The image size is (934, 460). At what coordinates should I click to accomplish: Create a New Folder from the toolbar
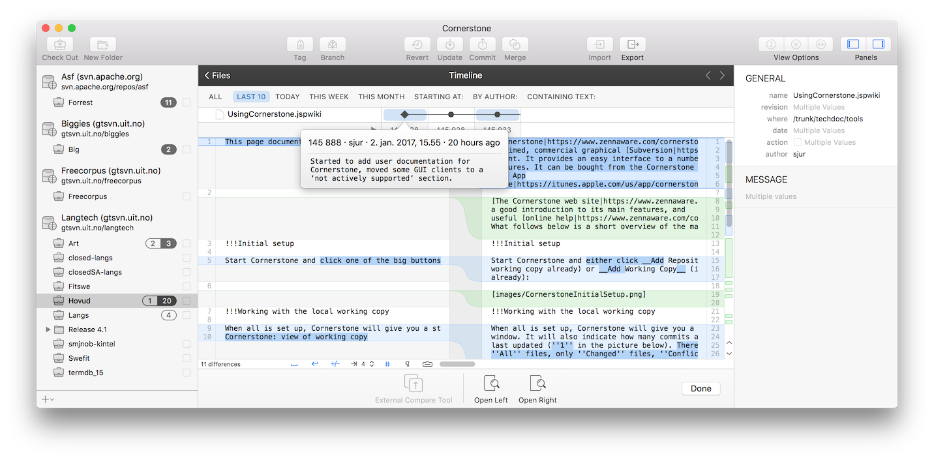[x=103, y=44]
